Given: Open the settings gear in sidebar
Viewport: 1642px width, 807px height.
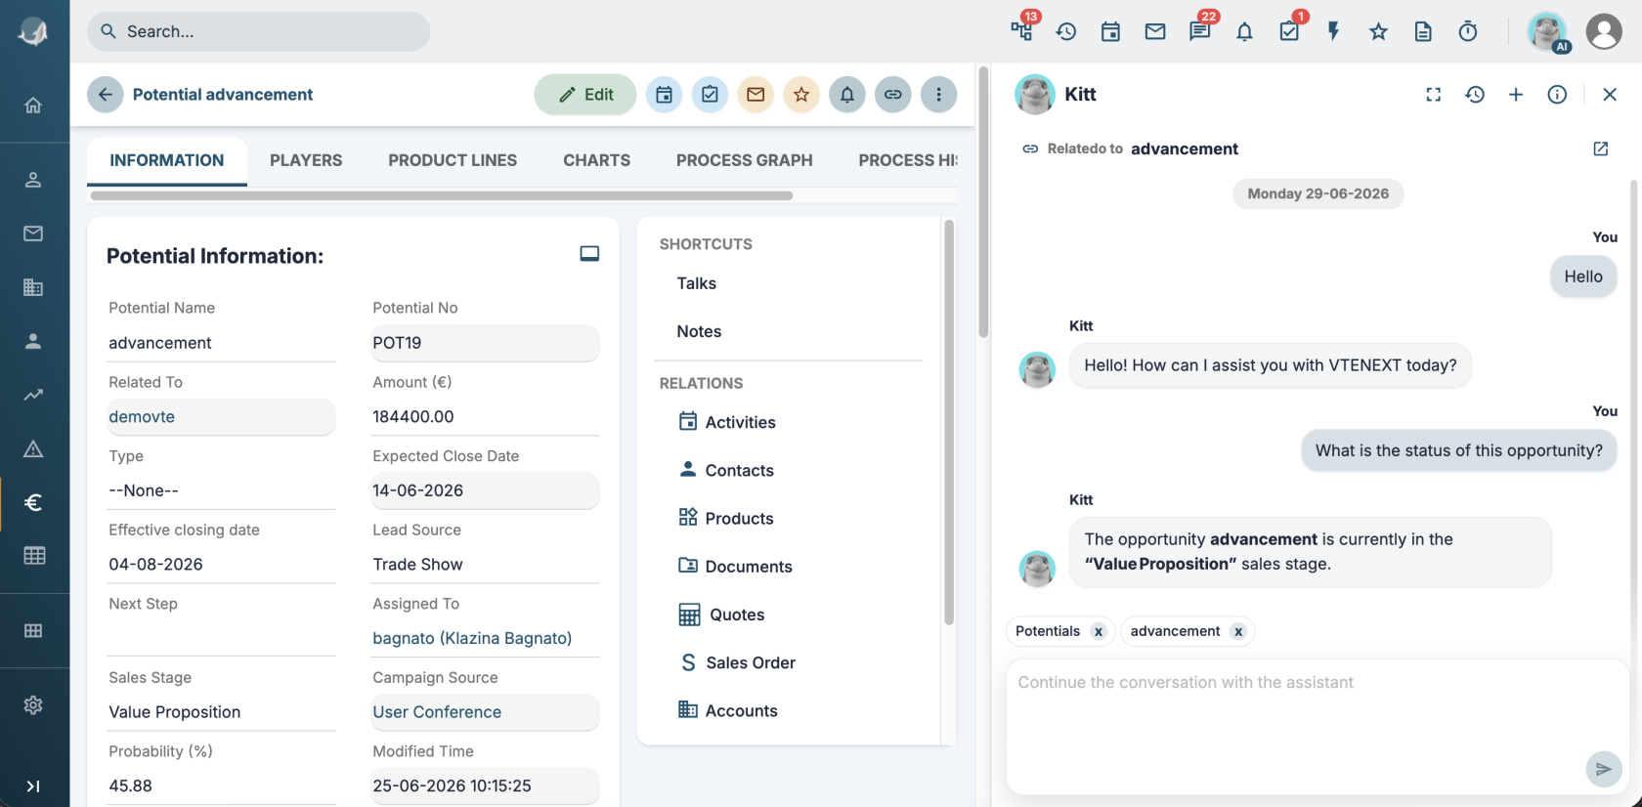Looking at the screenshot, I should [33, 705].
